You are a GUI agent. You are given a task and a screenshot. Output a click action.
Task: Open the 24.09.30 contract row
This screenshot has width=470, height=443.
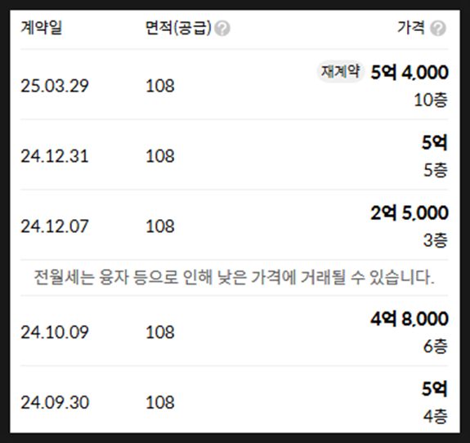(235, 400)
